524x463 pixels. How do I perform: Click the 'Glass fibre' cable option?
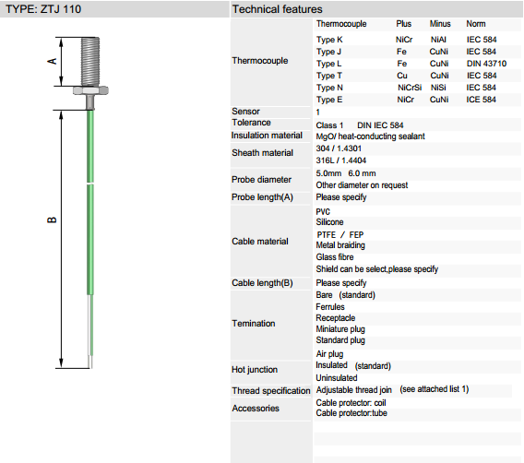335,257
